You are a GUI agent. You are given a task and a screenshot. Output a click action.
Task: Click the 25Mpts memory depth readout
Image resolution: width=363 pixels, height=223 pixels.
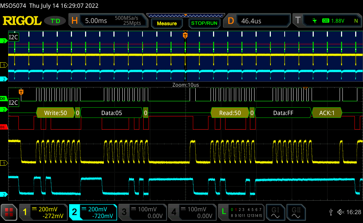click(132, 23)
